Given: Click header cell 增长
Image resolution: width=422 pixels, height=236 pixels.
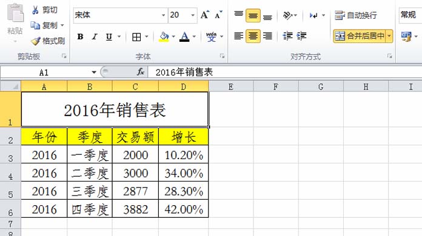Looking at the screenshot, I should pos(184,137).
